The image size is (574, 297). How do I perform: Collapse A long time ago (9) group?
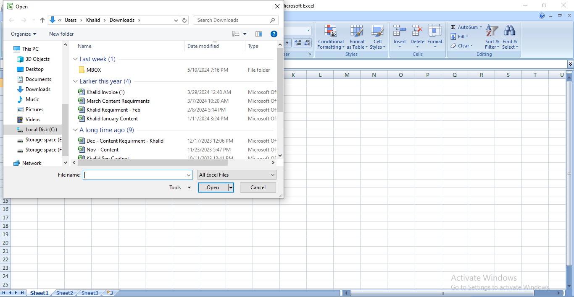76,130
